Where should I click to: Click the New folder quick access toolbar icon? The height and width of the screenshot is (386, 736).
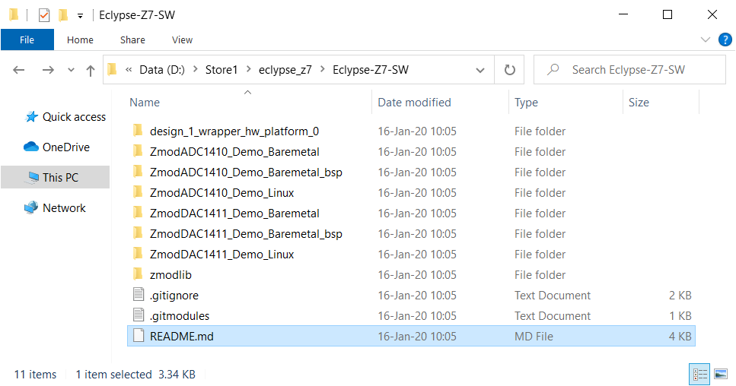point(62,15)
